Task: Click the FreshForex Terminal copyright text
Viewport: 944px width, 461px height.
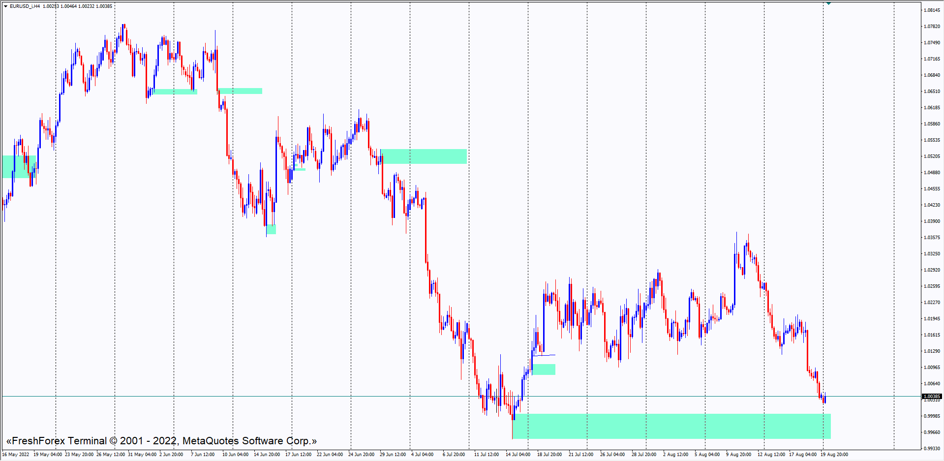Action: [161, 441]
